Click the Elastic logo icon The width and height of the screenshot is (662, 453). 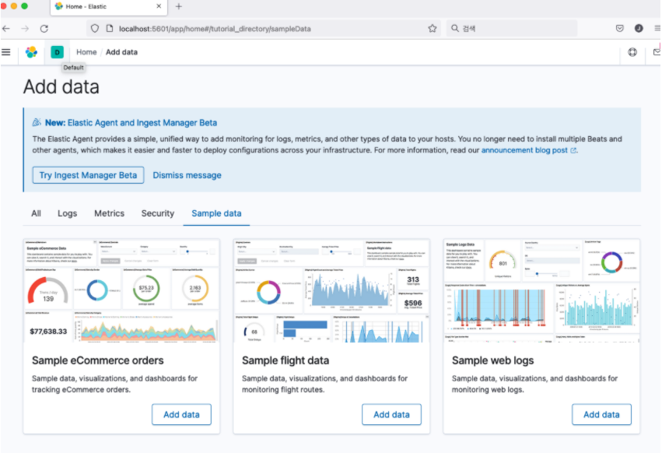[31, 52]
